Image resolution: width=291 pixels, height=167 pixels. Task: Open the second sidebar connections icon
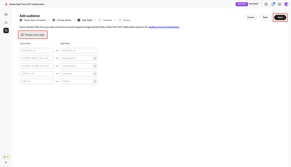6,22
